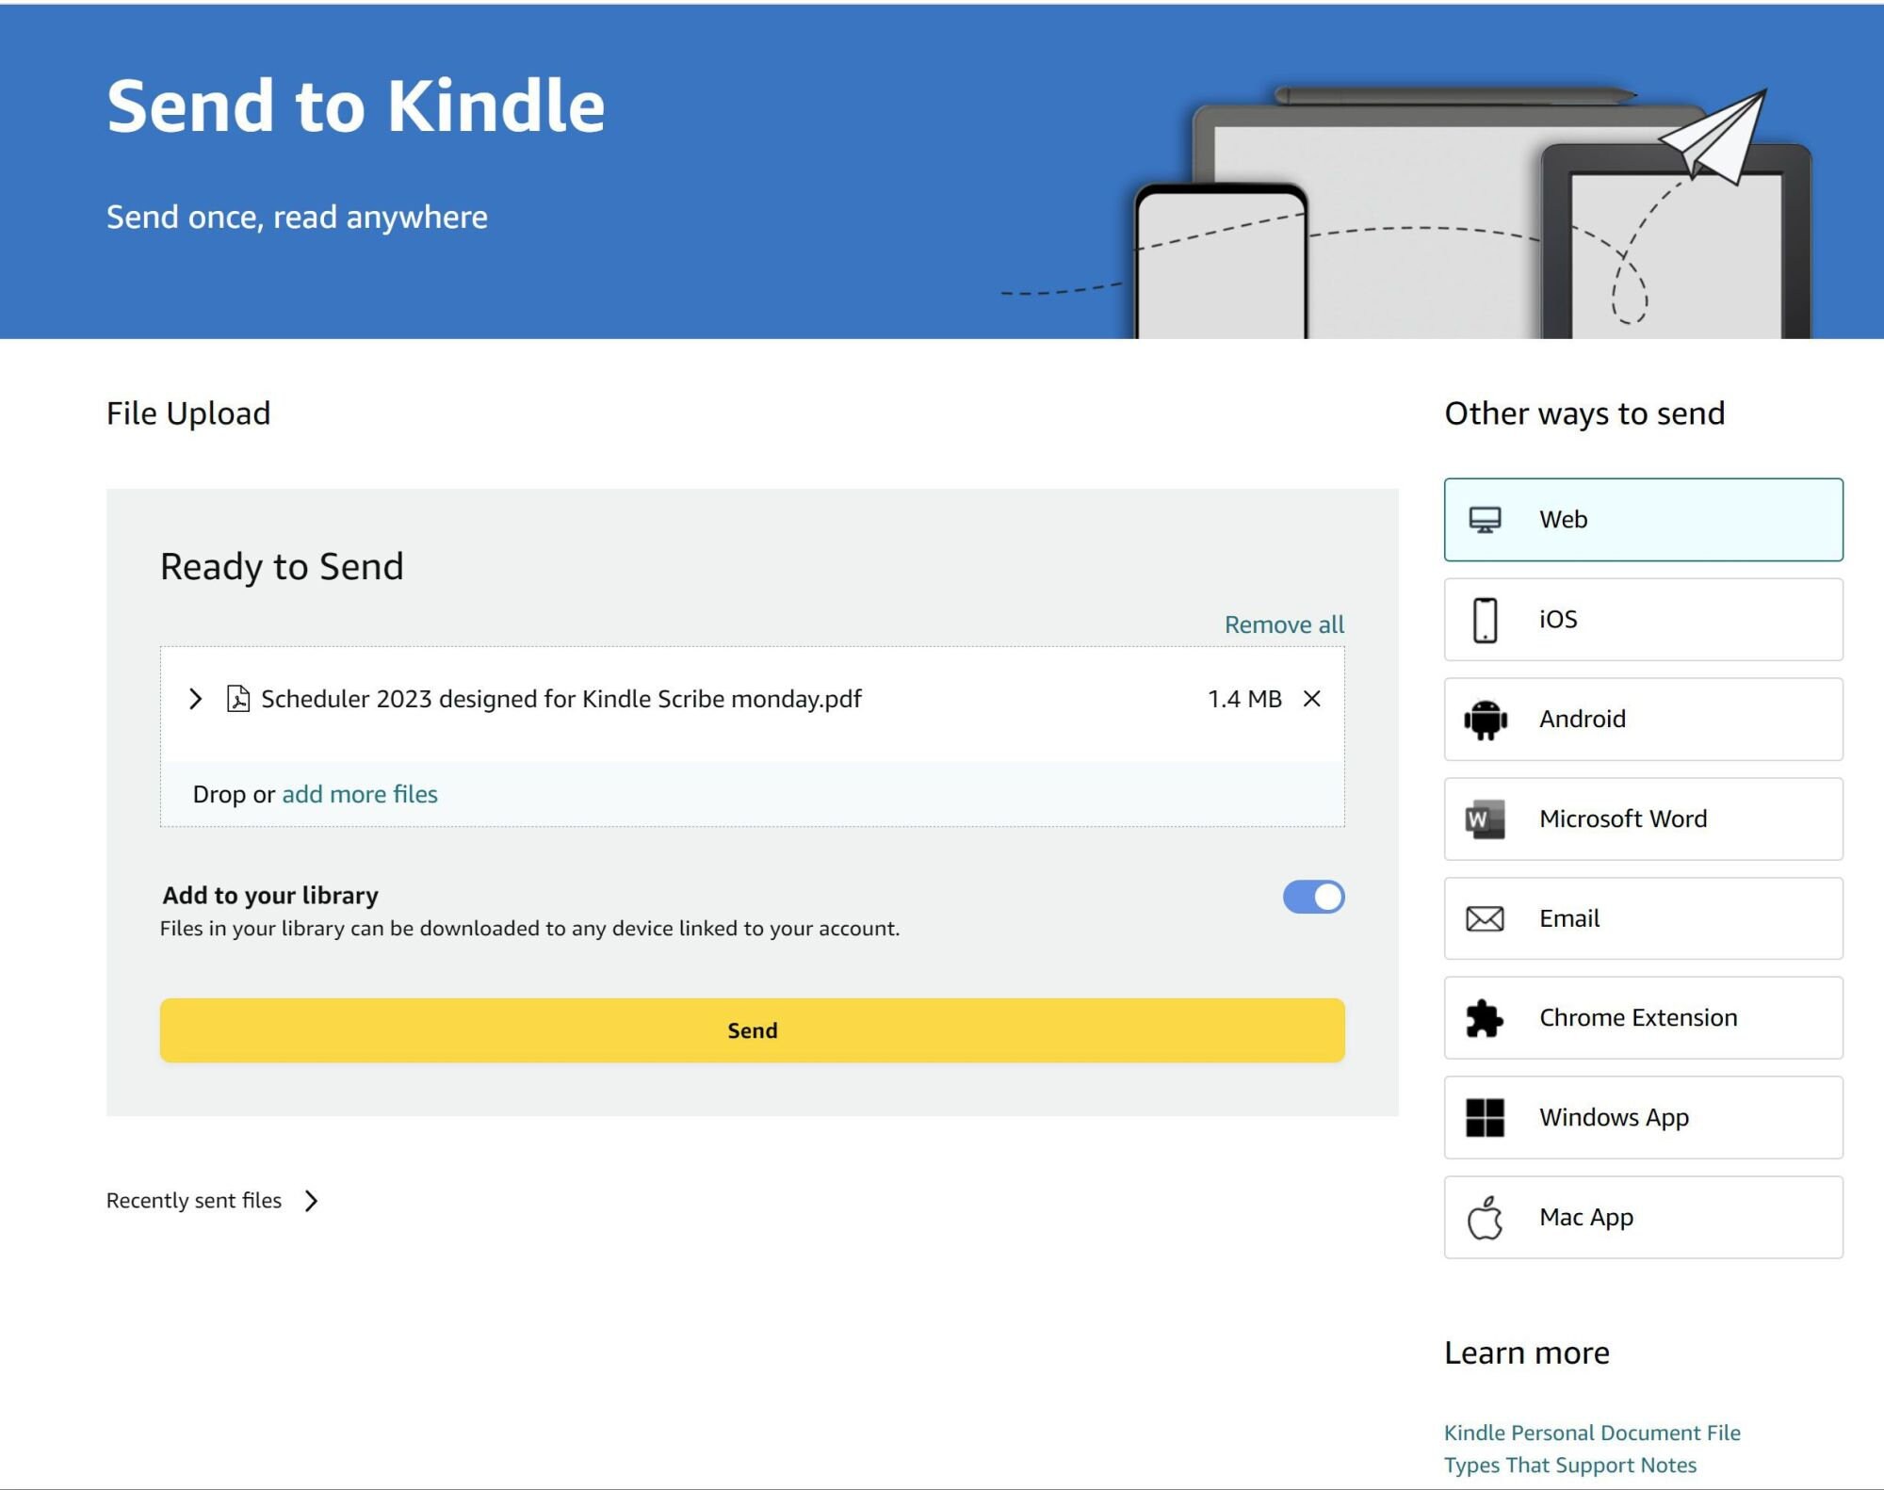The width and height of the screenshot is (1884, 1490).
Task: Click the Mac App Apple icon
Action: 1486,1216
